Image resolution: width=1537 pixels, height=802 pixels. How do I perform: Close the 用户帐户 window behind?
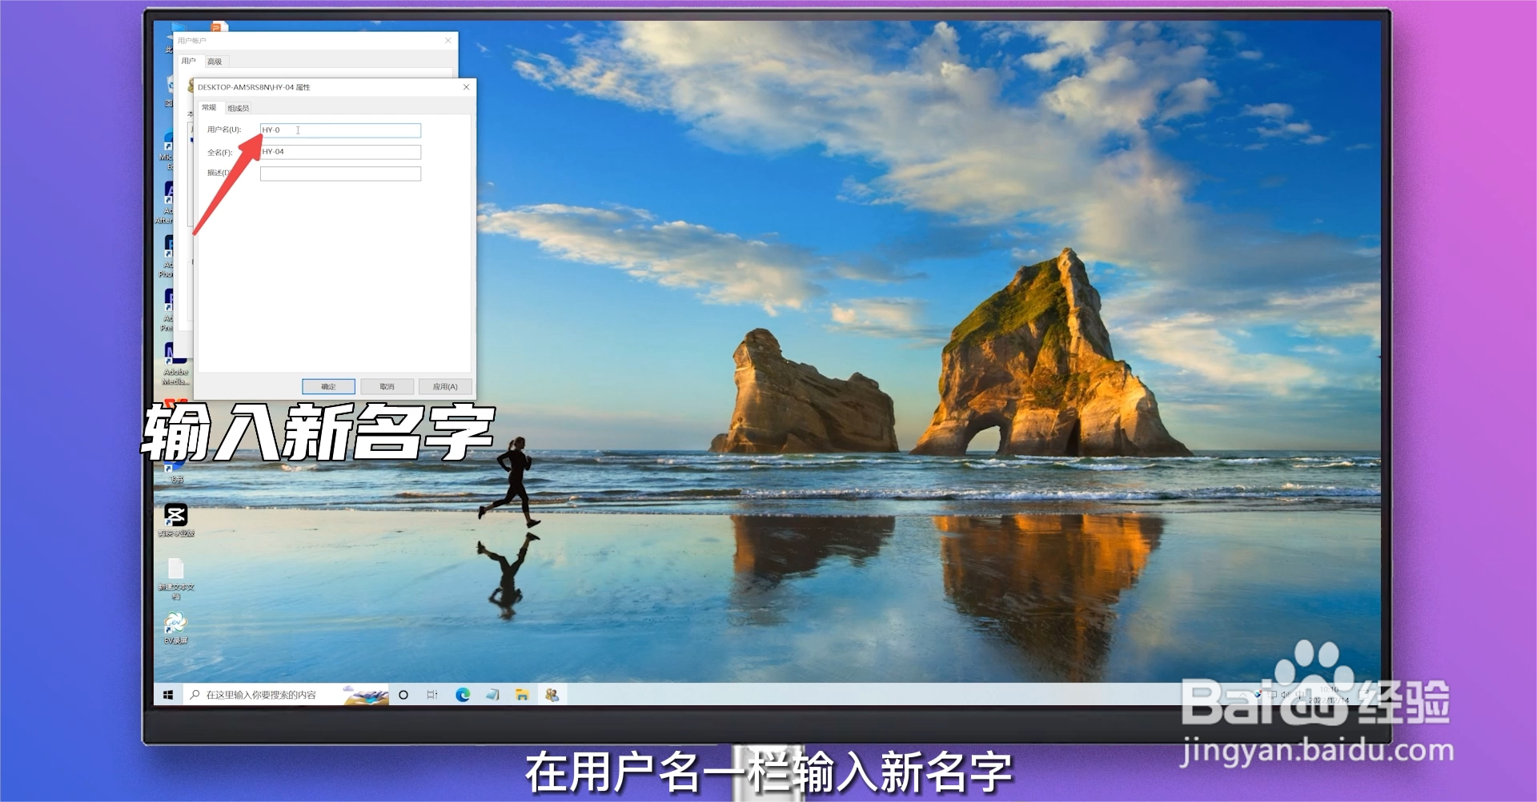coord(448,40)
